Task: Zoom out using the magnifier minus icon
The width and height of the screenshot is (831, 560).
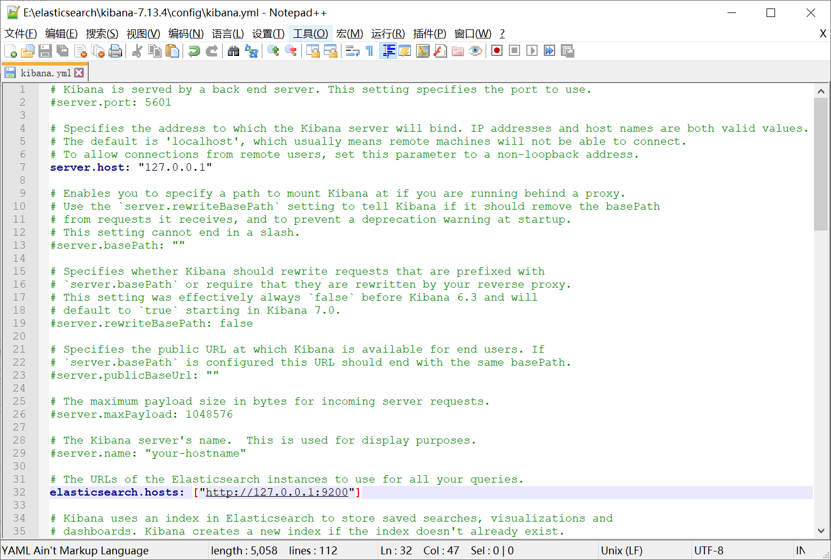Action: (291, 51)
